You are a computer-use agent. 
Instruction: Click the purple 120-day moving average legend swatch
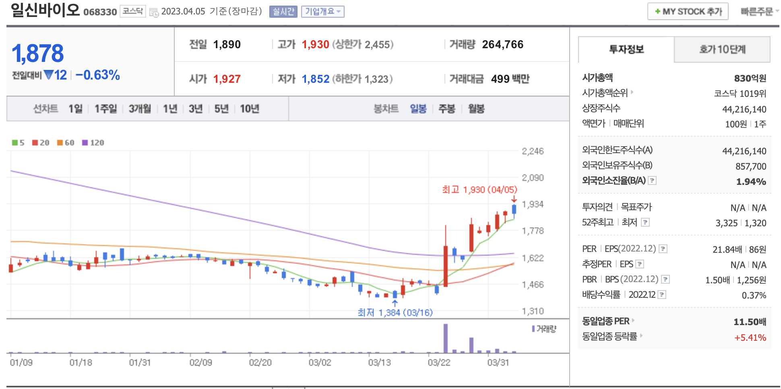tap(85, 143)
